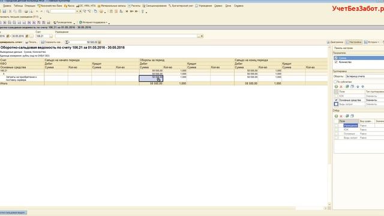The image size is (384, 216).
Task: Open the Сервис menu
Action: [218, 5]
